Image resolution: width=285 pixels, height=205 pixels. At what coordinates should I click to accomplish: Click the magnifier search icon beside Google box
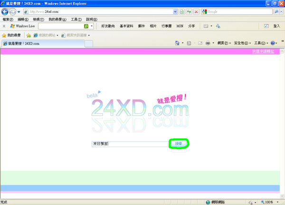(276, 11)
